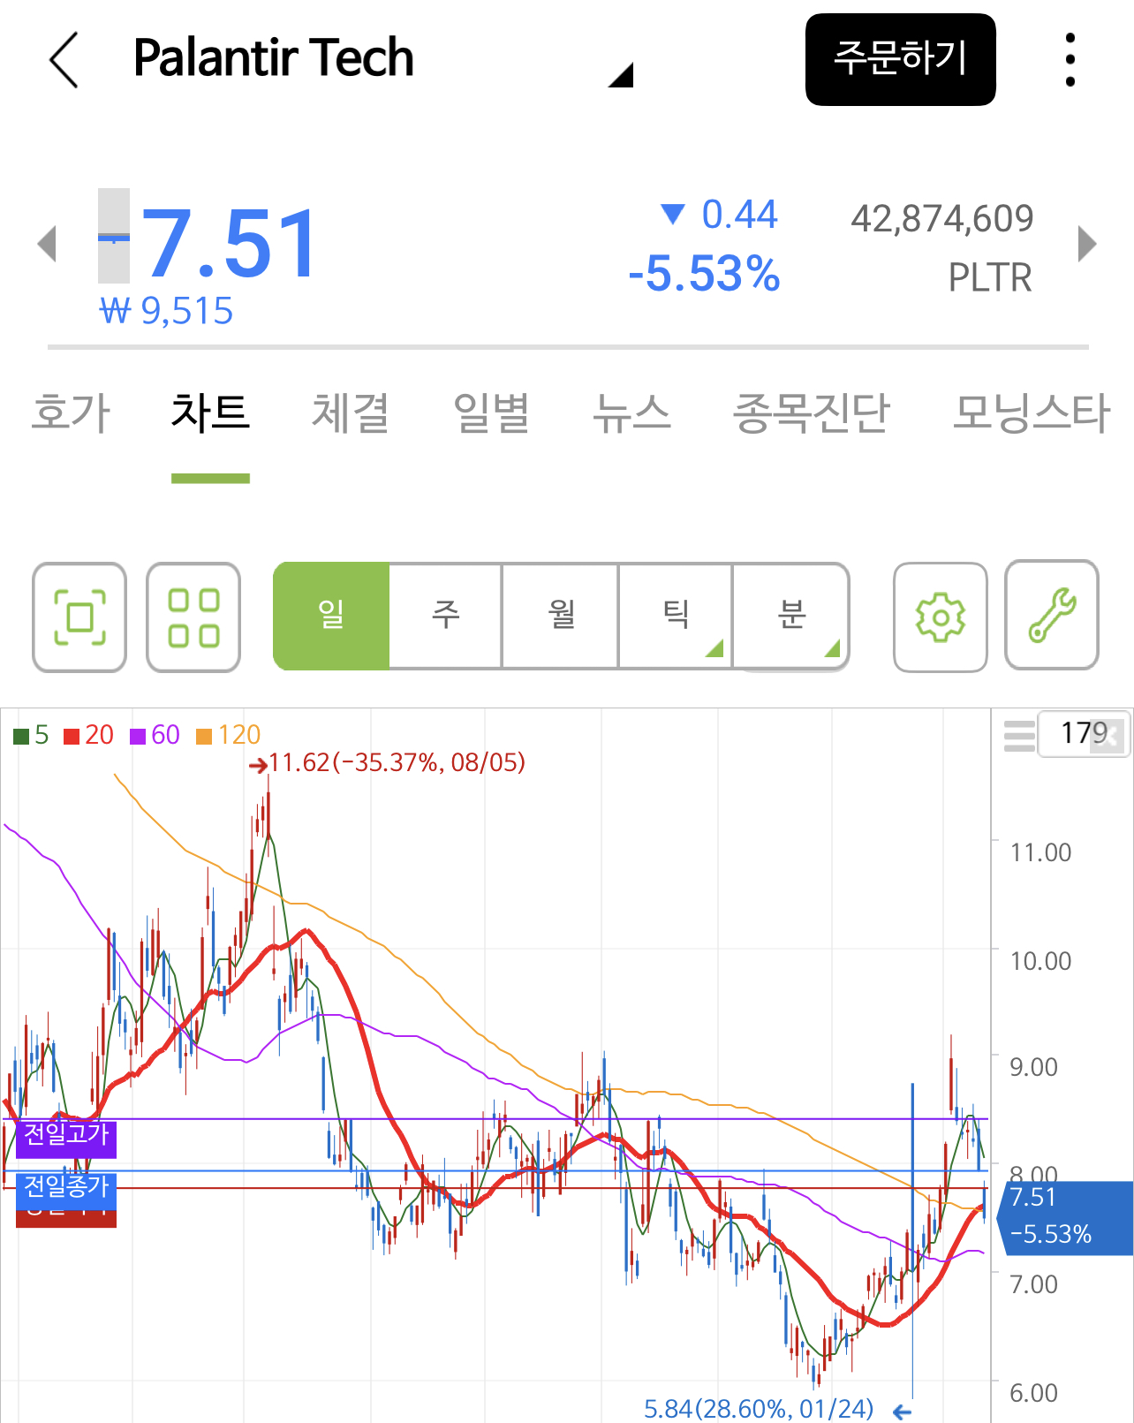The width and height of the screenshot is (1134, 1423).
Task: Go to previous stock with left arrow
Action: point(47,244)
